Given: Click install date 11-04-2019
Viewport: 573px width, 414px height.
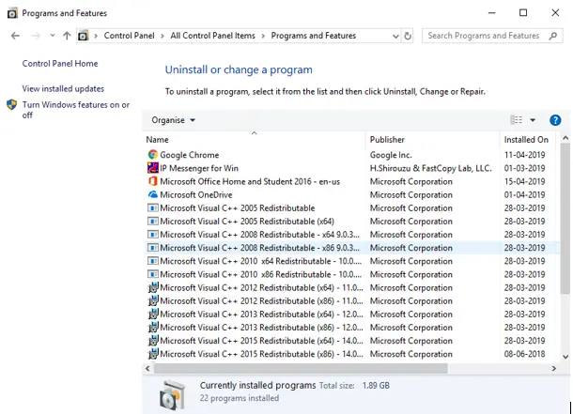Looking at the screenshot, I should point(524,155).
